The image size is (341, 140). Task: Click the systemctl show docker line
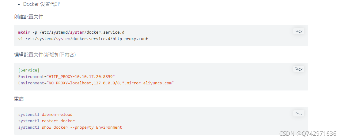(x=70, y=127)
